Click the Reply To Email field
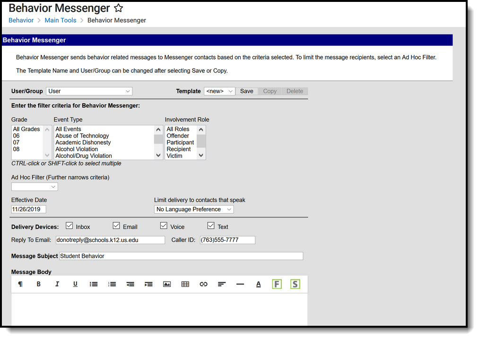The width and height of the screenshot is (479, 339). [x=110, y=240]
